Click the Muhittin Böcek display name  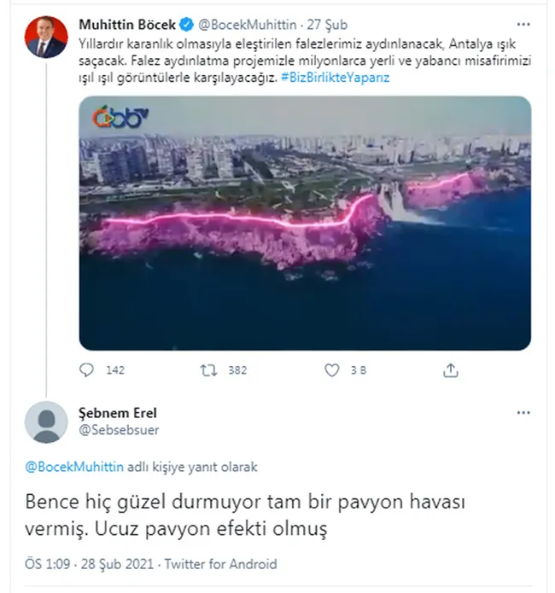pos(128,25)
